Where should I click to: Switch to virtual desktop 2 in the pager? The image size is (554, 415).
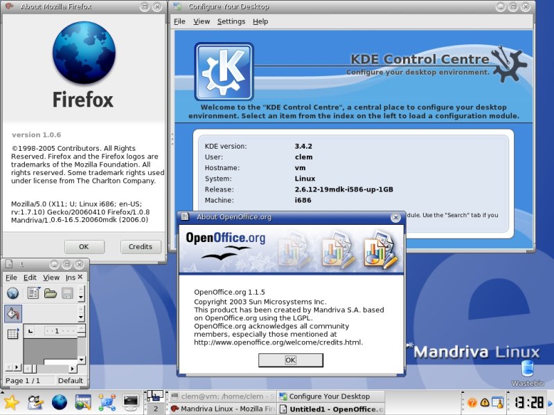coord(155,409)
